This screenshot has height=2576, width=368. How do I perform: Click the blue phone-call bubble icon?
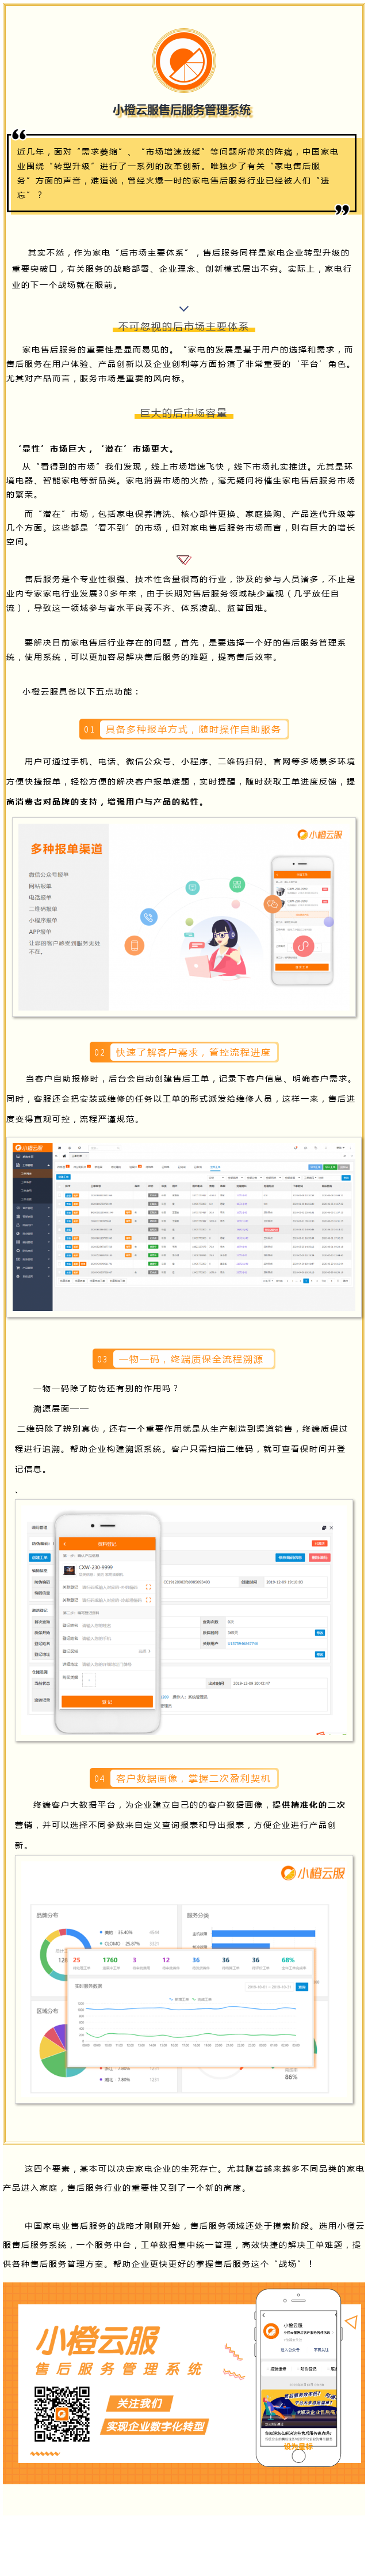[148, 916]
